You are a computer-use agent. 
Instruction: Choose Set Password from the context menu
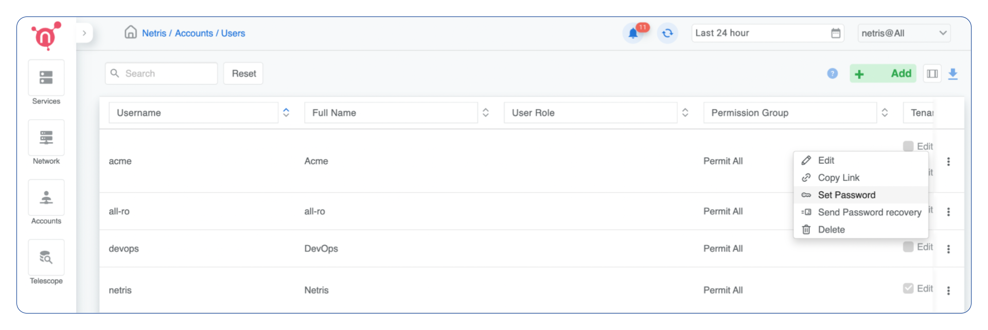coord(846,195)
